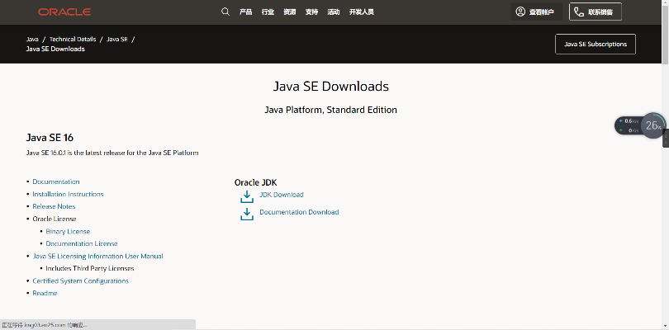Open the Release Notes link
Image resolution: width=669 pixels, height=330 pixels.
(54, 206)
